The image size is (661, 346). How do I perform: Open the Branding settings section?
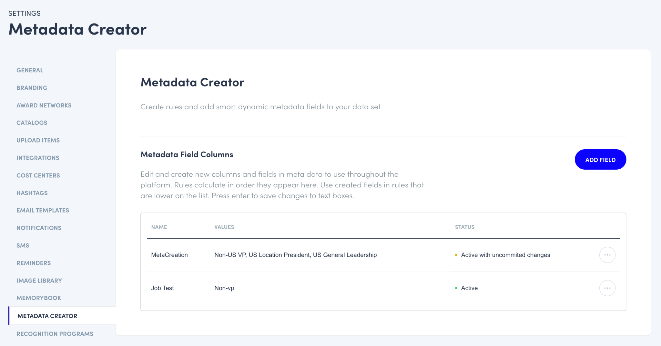[x=32, y=88]
